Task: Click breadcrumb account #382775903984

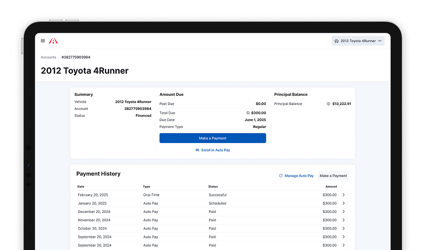Action: pyautogui.click(x=76, y=57)
